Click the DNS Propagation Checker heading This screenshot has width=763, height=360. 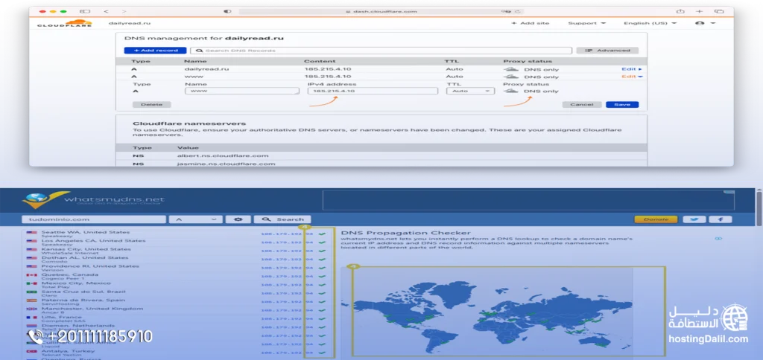point(406,233)
